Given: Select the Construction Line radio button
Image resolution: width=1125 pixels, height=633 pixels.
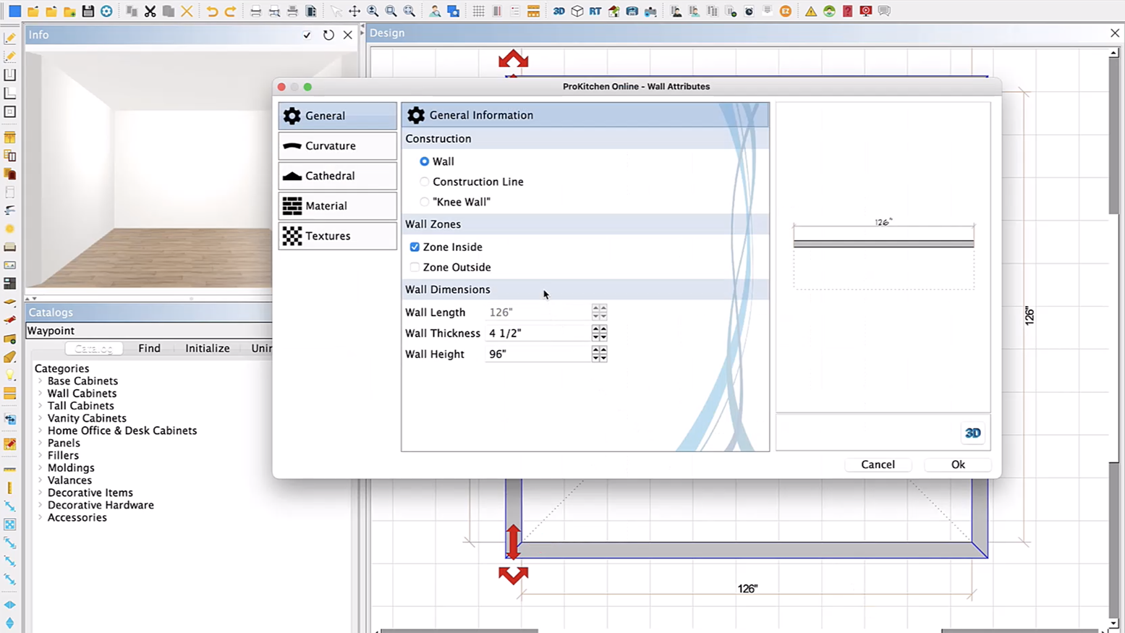Looking at the screenshot, I should point(424,182).
